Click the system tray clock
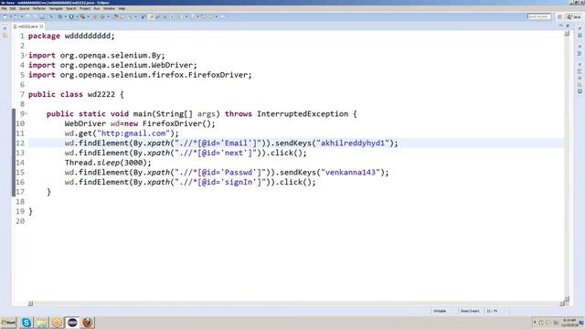The width and height of the screenshot is (585, 329). (569, 323)
